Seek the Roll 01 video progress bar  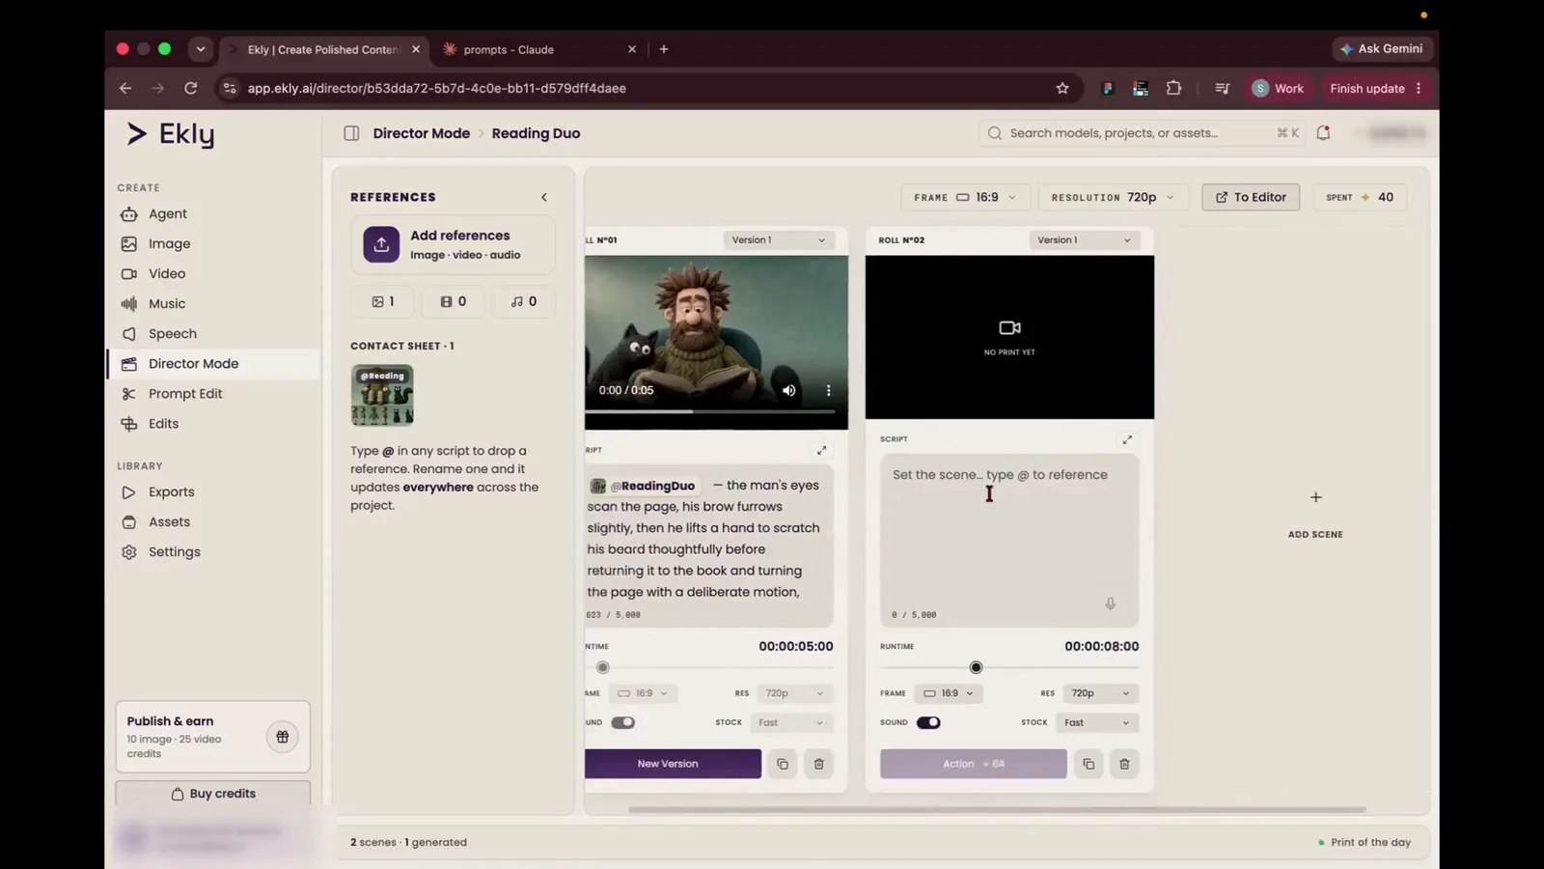click(x=710, y=411)
